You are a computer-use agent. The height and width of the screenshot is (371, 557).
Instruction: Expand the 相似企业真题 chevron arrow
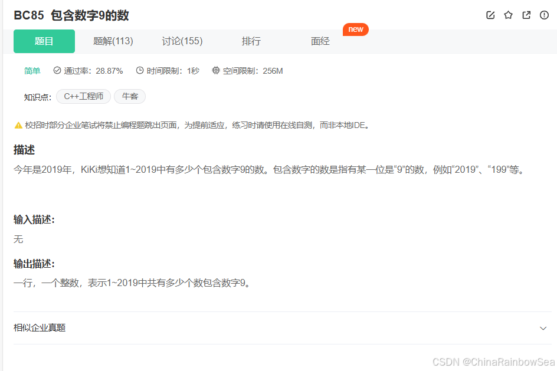tap(543, 328)
